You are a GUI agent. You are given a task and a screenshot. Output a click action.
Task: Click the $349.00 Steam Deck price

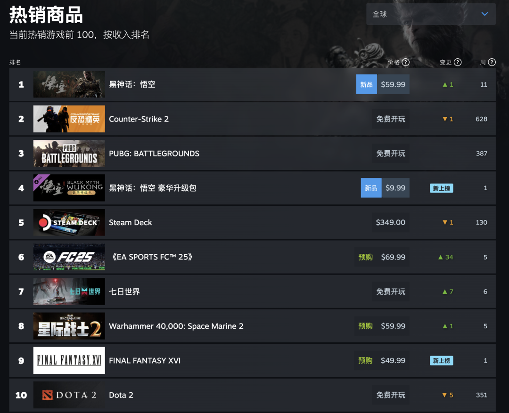click(x=391, y=222)
